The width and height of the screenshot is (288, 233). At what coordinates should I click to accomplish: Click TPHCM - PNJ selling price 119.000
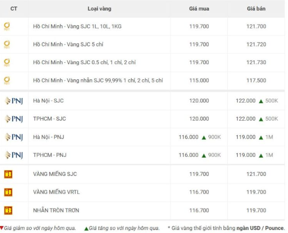click(246, 155)
